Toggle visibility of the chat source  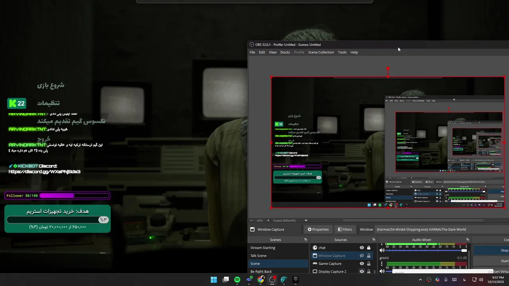click(x=362, y=248)
